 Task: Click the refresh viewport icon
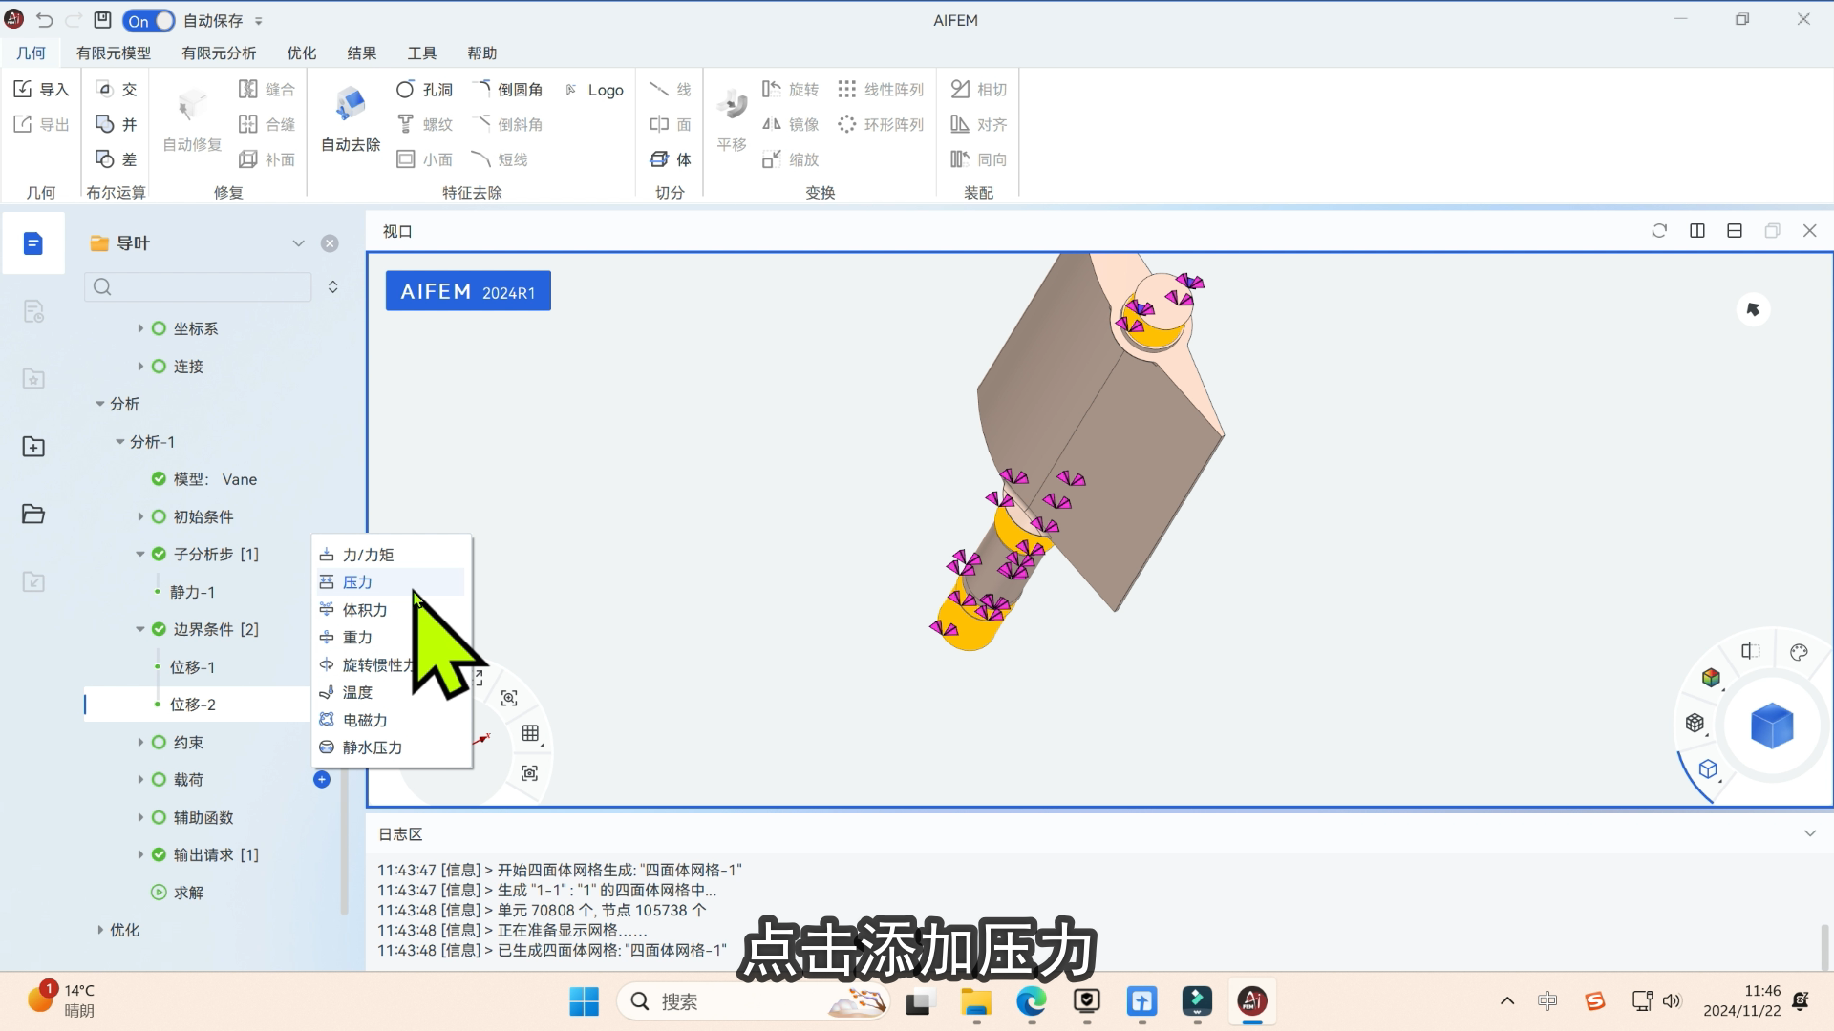[x=1659, y=231]
